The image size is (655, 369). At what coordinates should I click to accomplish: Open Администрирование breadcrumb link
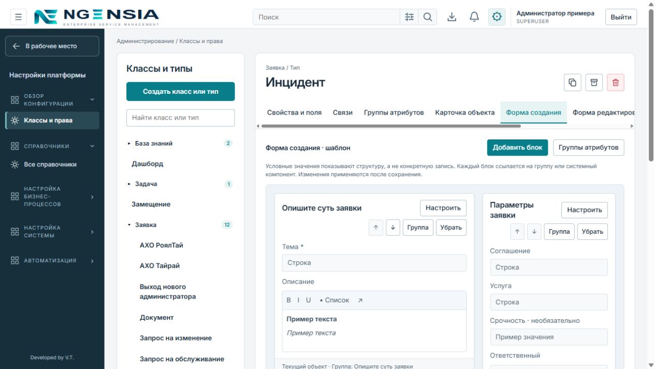point(145,41)
